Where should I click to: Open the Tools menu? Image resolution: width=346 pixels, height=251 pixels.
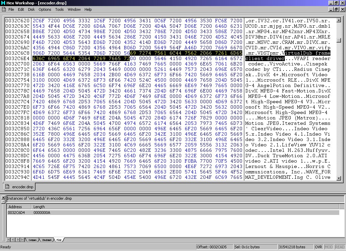[x=59, y=9]
